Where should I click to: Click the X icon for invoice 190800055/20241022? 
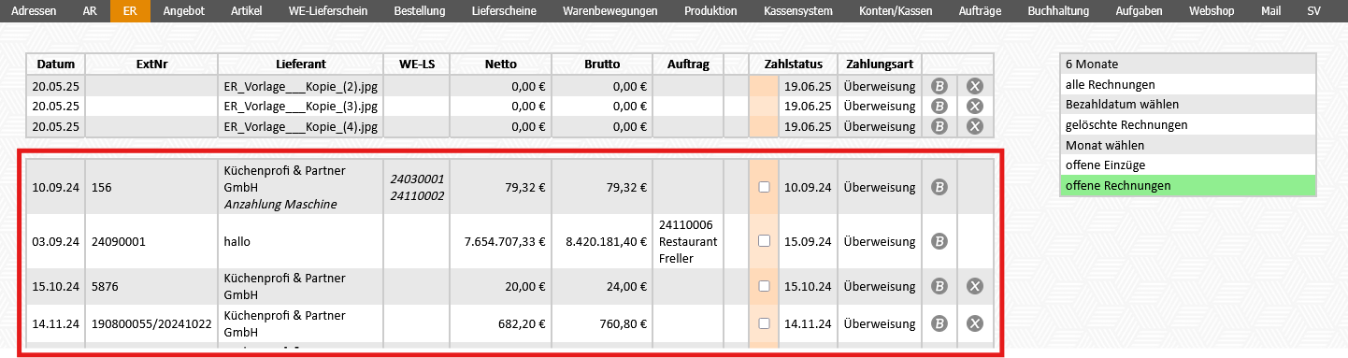coord(975,323)
